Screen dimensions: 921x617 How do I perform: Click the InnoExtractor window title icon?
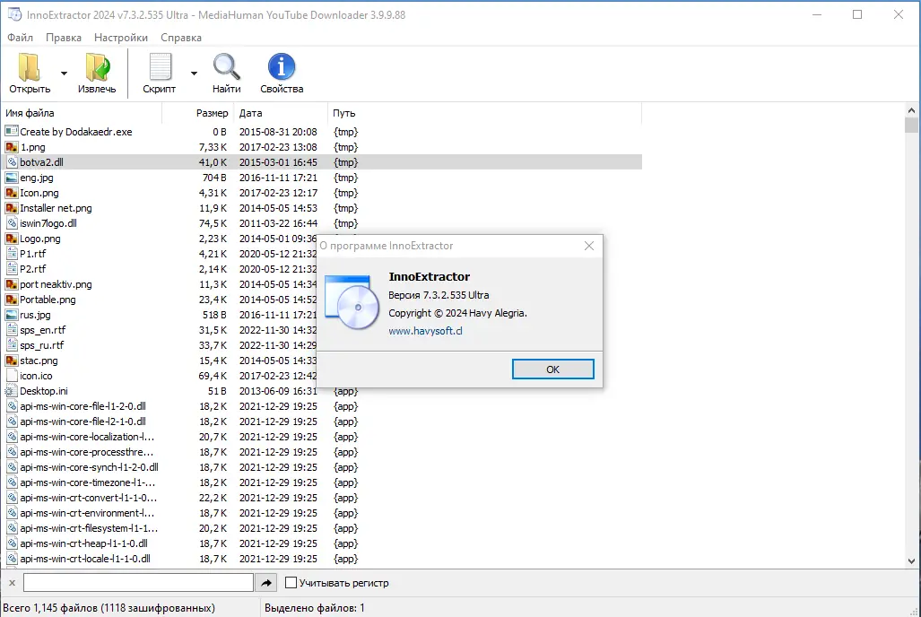click(14, 14)
